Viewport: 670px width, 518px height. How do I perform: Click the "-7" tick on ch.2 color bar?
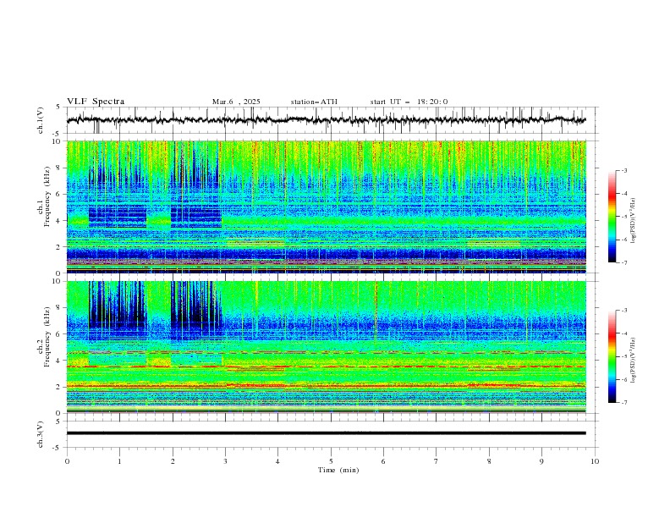(x=624, y=403)
